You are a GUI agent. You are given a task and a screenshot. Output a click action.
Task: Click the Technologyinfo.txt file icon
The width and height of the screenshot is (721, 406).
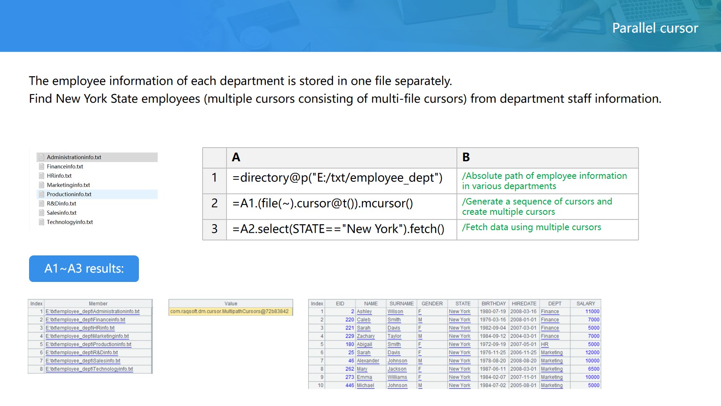(x=41, y=222)
